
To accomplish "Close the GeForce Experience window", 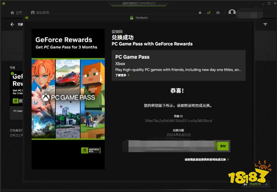I will click(x=275, y=3).
